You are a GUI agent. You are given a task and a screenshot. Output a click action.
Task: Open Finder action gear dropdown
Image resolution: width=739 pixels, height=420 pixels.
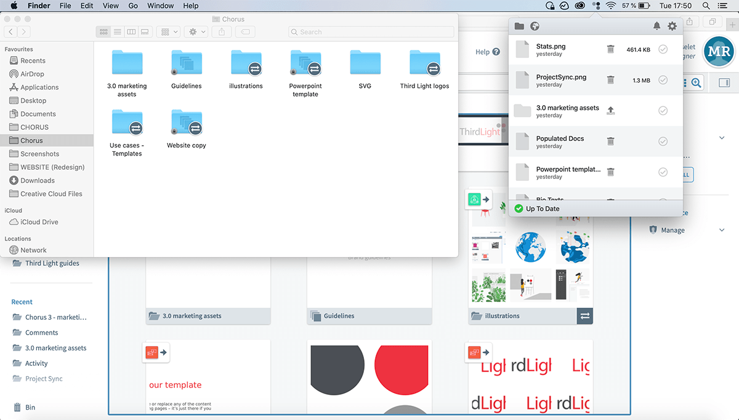pos(195,31)
